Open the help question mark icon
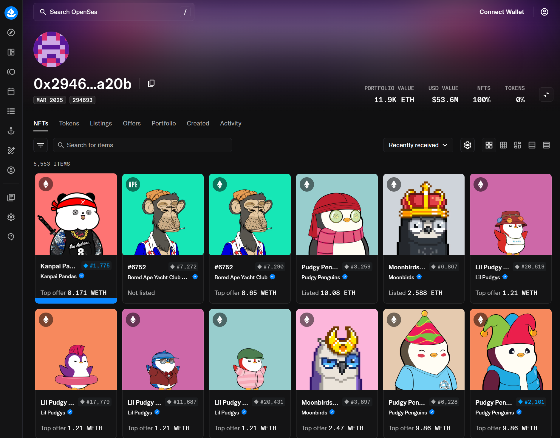560x438 pixels. tap(11, 237)
